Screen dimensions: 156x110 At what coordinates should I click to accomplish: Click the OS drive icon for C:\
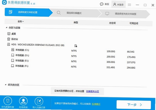coord(13,50)
